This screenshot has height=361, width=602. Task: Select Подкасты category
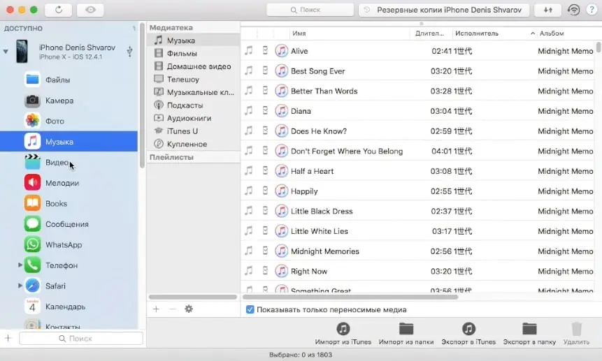194,105
